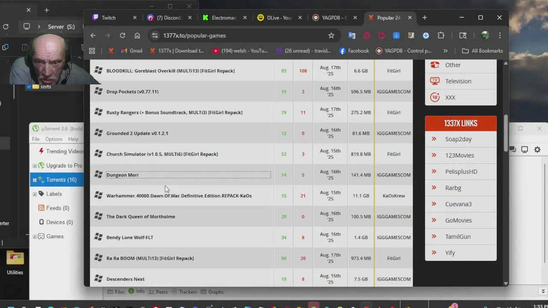Viewport: 548px width, 308px height.
Task: Open uploader KaOsKrew profile
Action: pos(393,196)
